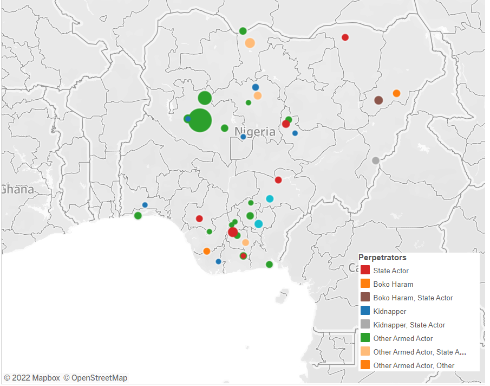The image size is (490, 386).
Task: Select the light orange marker near top of map
Action: (250, 42)
